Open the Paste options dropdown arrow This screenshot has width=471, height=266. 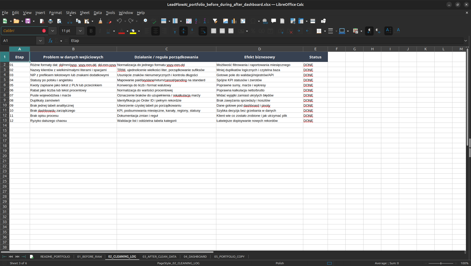point(92,21)
